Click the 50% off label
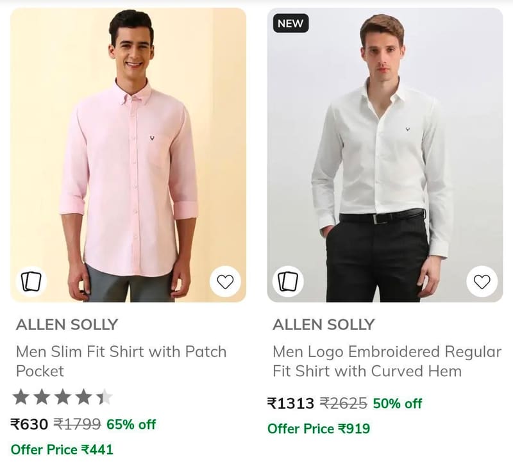 (x=398, y=404)
